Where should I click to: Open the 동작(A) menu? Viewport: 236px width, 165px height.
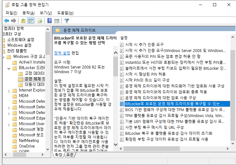[x=29, y=13]
